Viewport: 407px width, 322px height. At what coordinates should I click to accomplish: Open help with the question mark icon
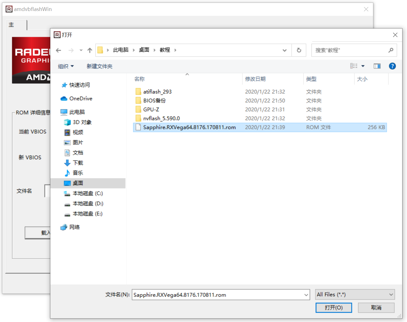tap(392, 66)
